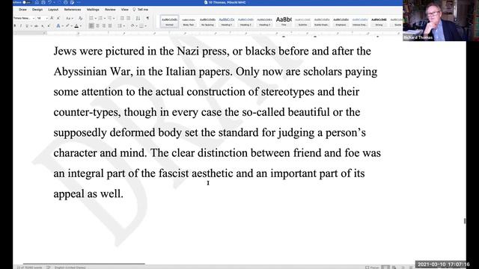The height and width of the screenshot is (269, 479).
Task: Toggle Subscript formatting
Action: (x=43, y=26)
